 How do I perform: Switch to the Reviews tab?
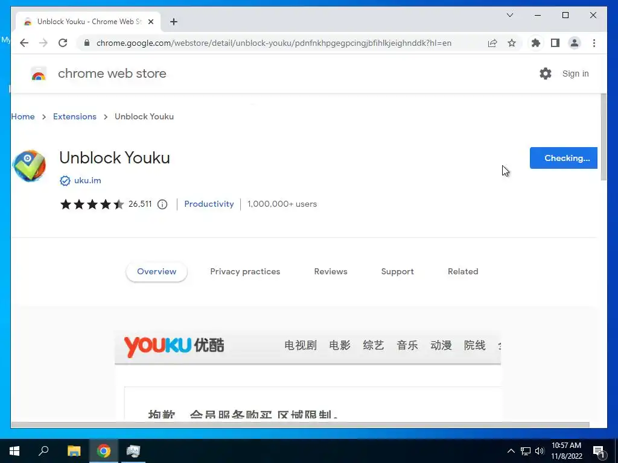(331, 272)
